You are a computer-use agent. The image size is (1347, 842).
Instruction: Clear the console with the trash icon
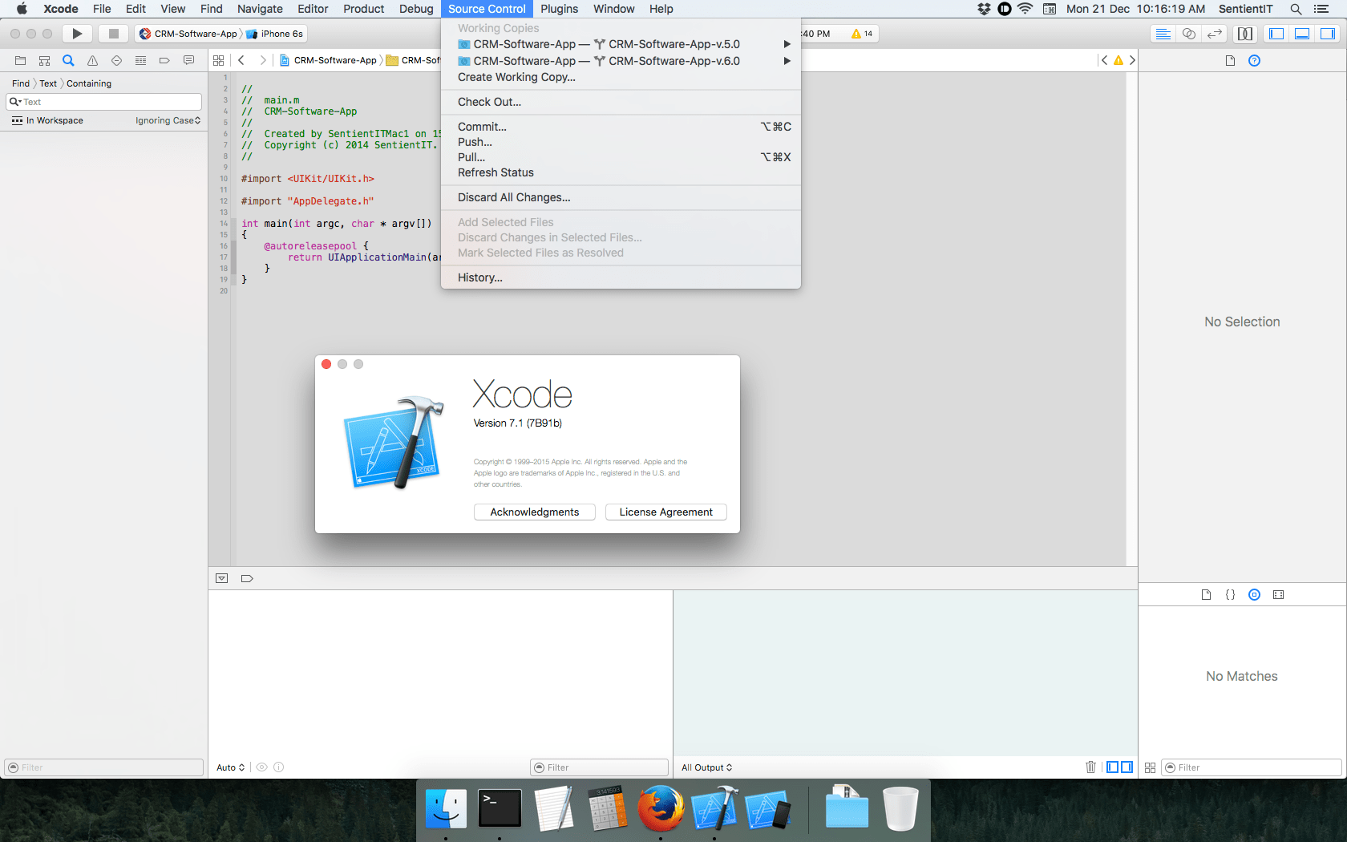point(1090,767)
